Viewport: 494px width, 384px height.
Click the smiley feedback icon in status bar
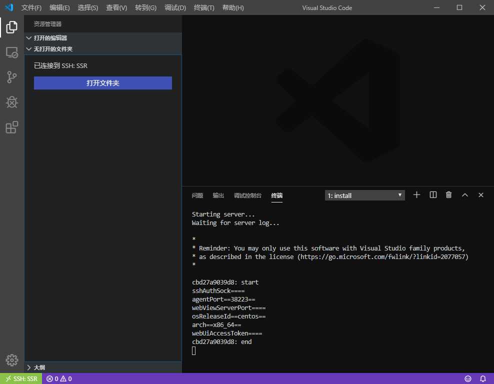coord(468,378)
